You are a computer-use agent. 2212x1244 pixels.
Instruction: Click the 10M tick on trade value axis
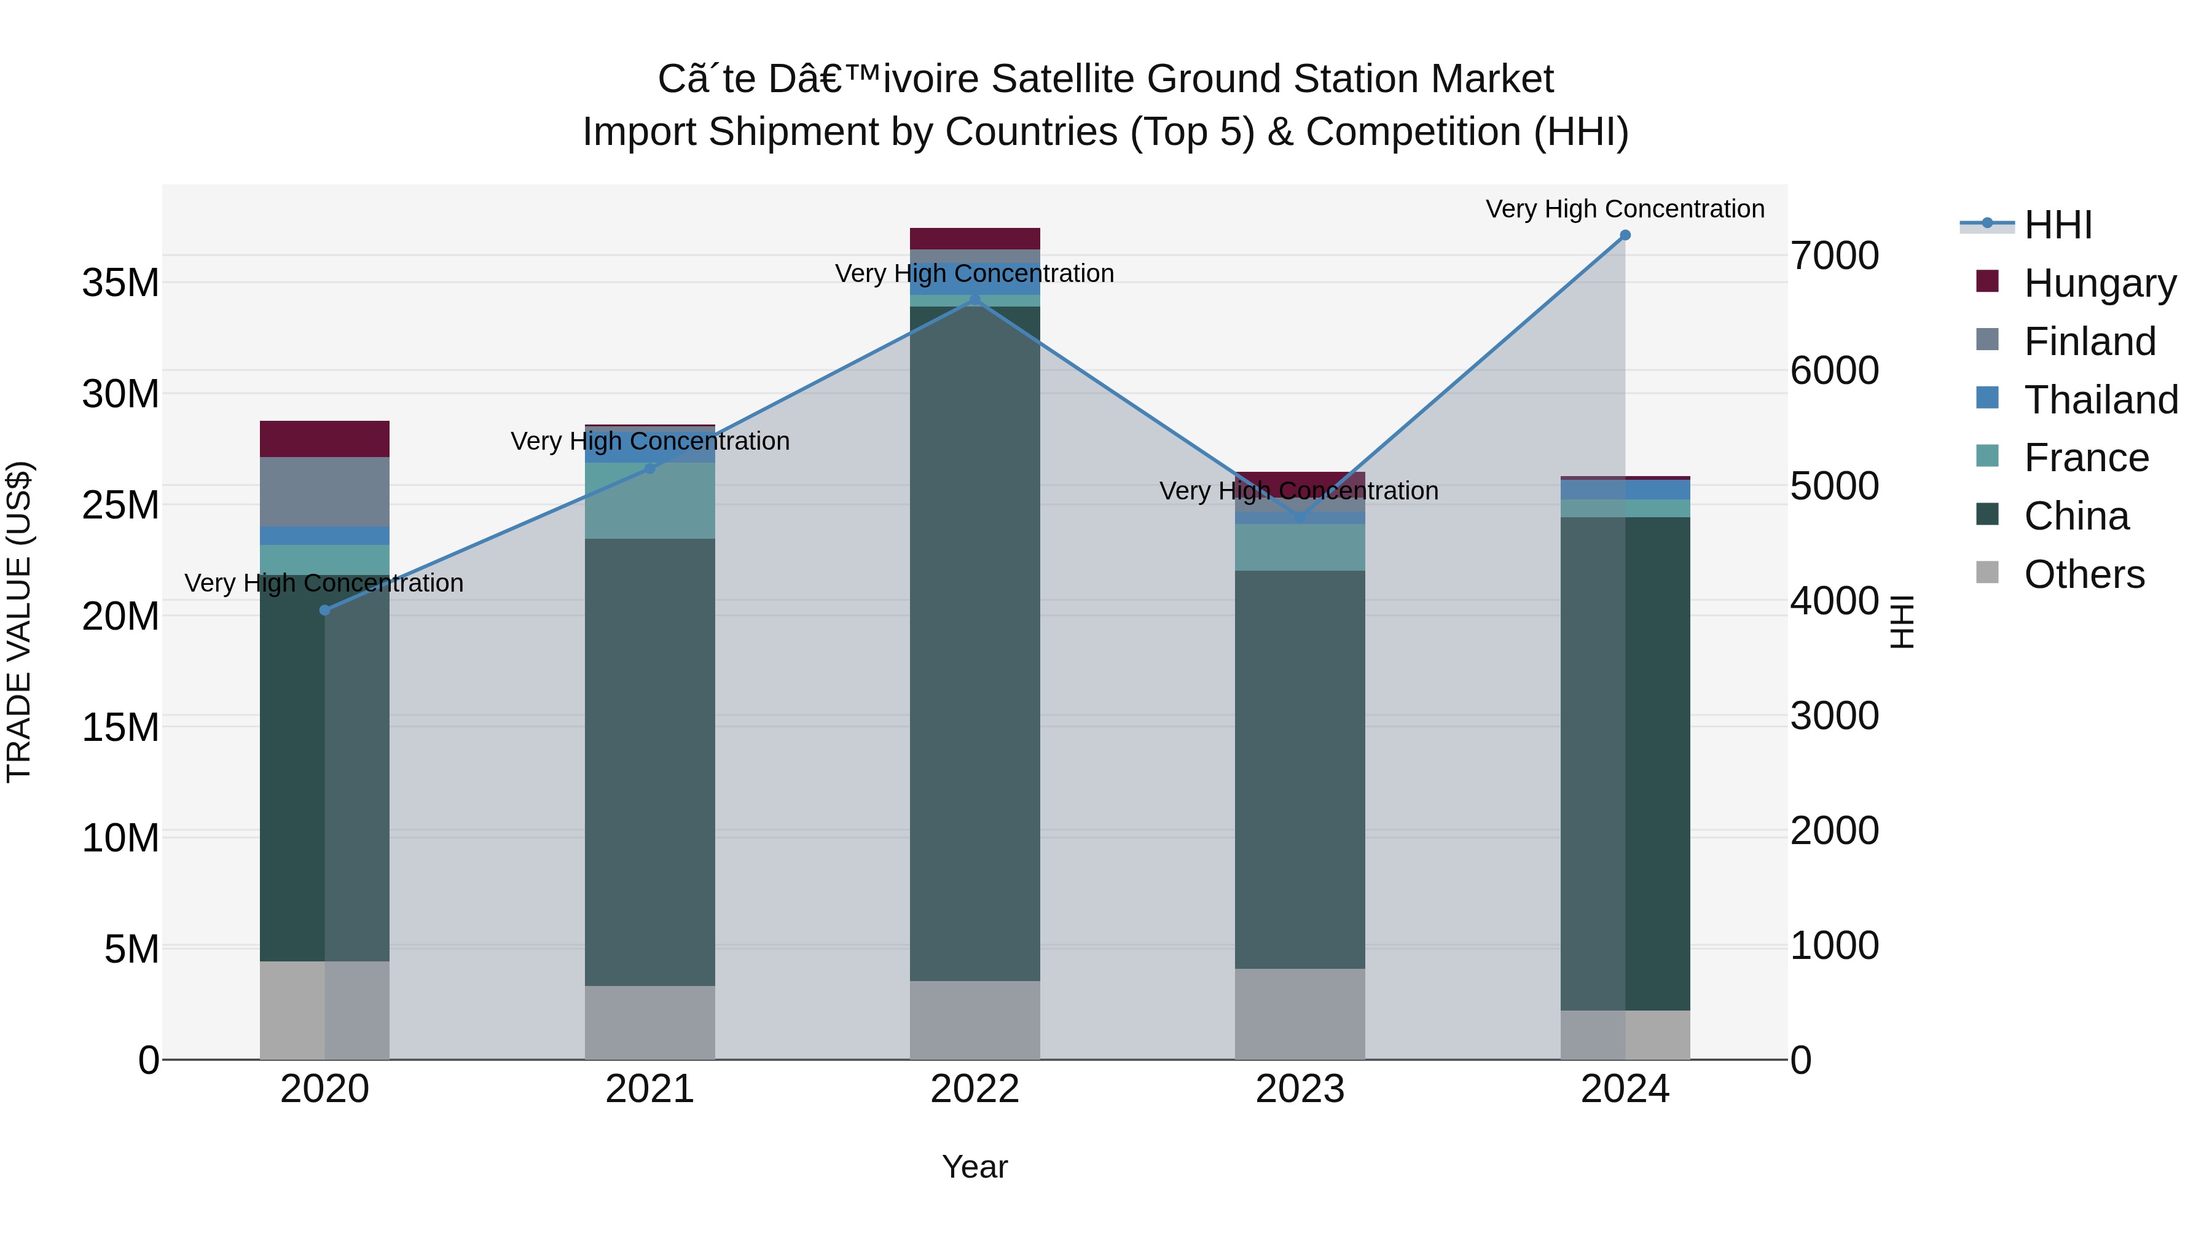[x=120, y=838]
